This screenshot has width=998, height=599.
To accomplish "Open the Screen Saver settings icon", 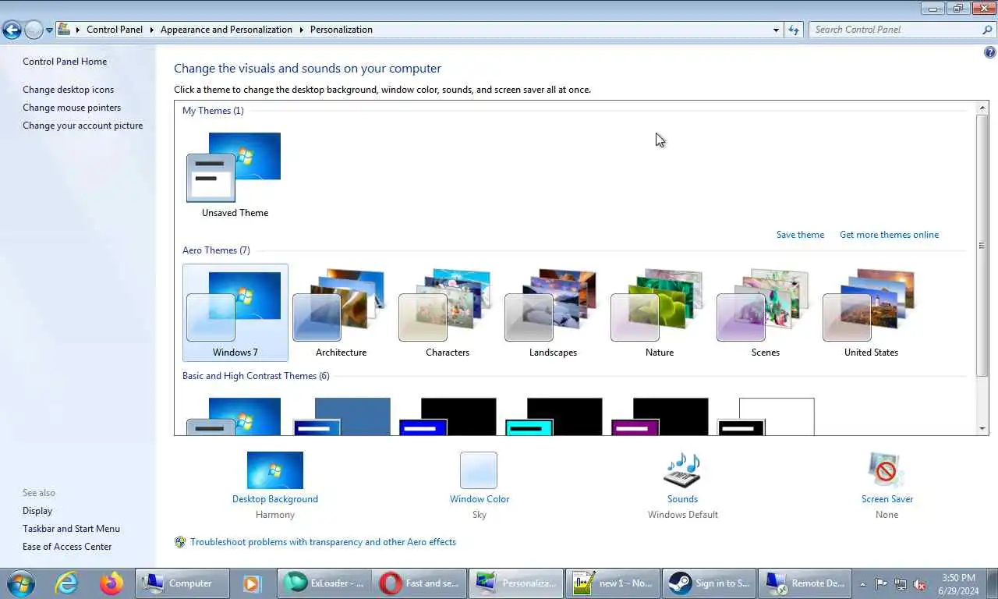I will coord(887,470).
